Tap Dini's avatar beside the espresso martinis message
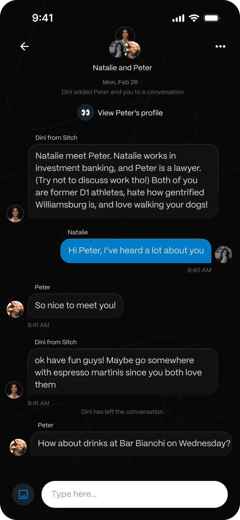Screen dimensions: 240x520 click(x=14, y=390)
